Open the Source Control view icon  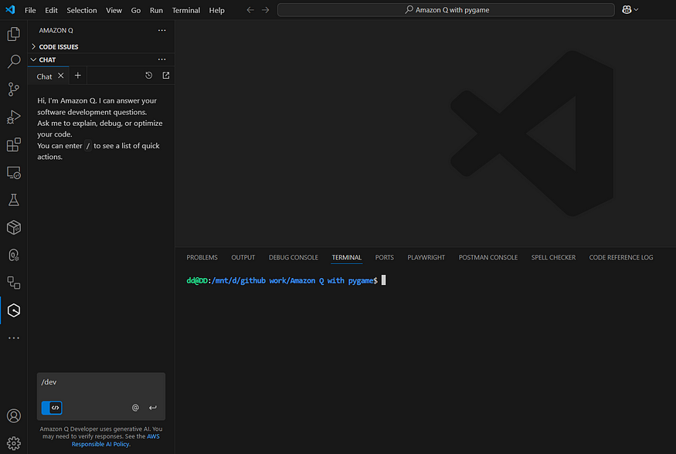pyautogui.click(x=14, y=89)
